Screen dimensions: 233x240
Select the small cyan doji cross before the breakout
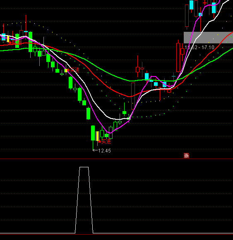click(x=173, y=76)
